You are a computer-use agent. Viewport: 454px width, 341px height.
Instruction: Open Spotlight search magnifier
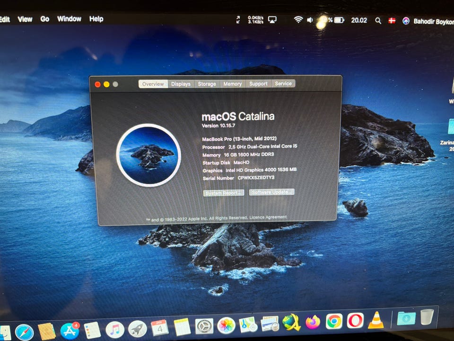[378, 20]
